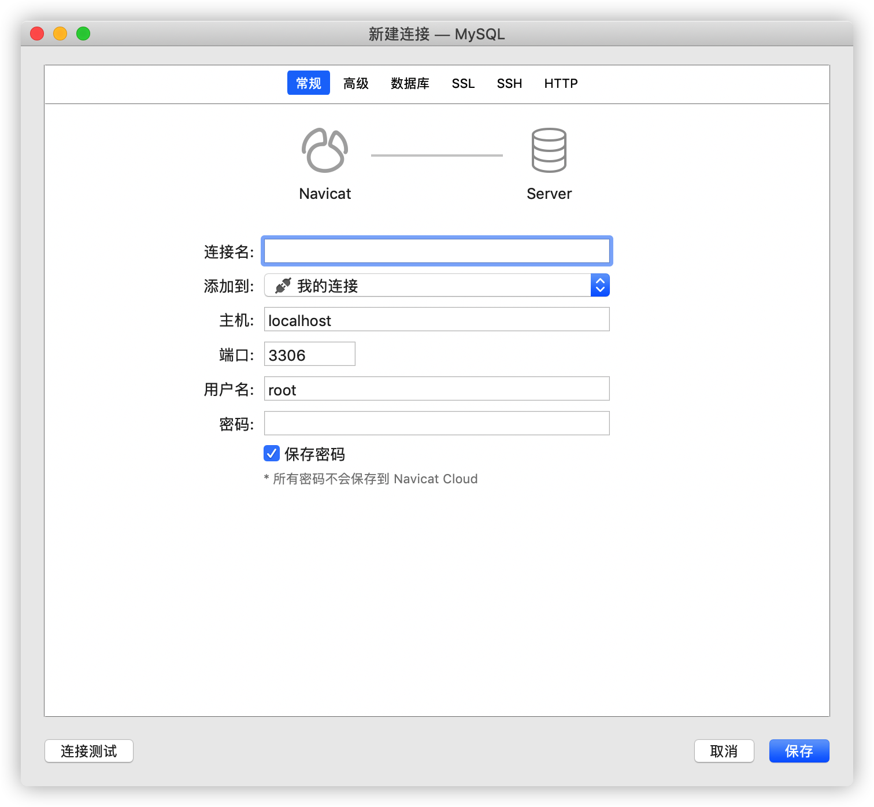874x807 pixels.
Task: Click the 端口 3306 field
Action: pyautogui.click(x=310, y=354)
